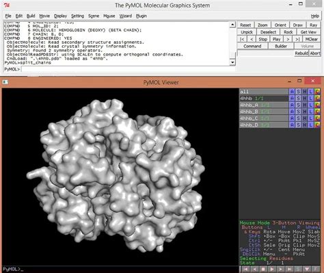Toggle visibility of 4hhb_C object
The image size is (324, 273).
pos(264,118)
